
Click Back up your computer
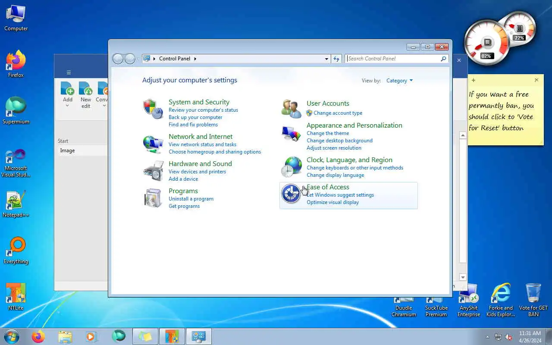[x=195, y=117]
